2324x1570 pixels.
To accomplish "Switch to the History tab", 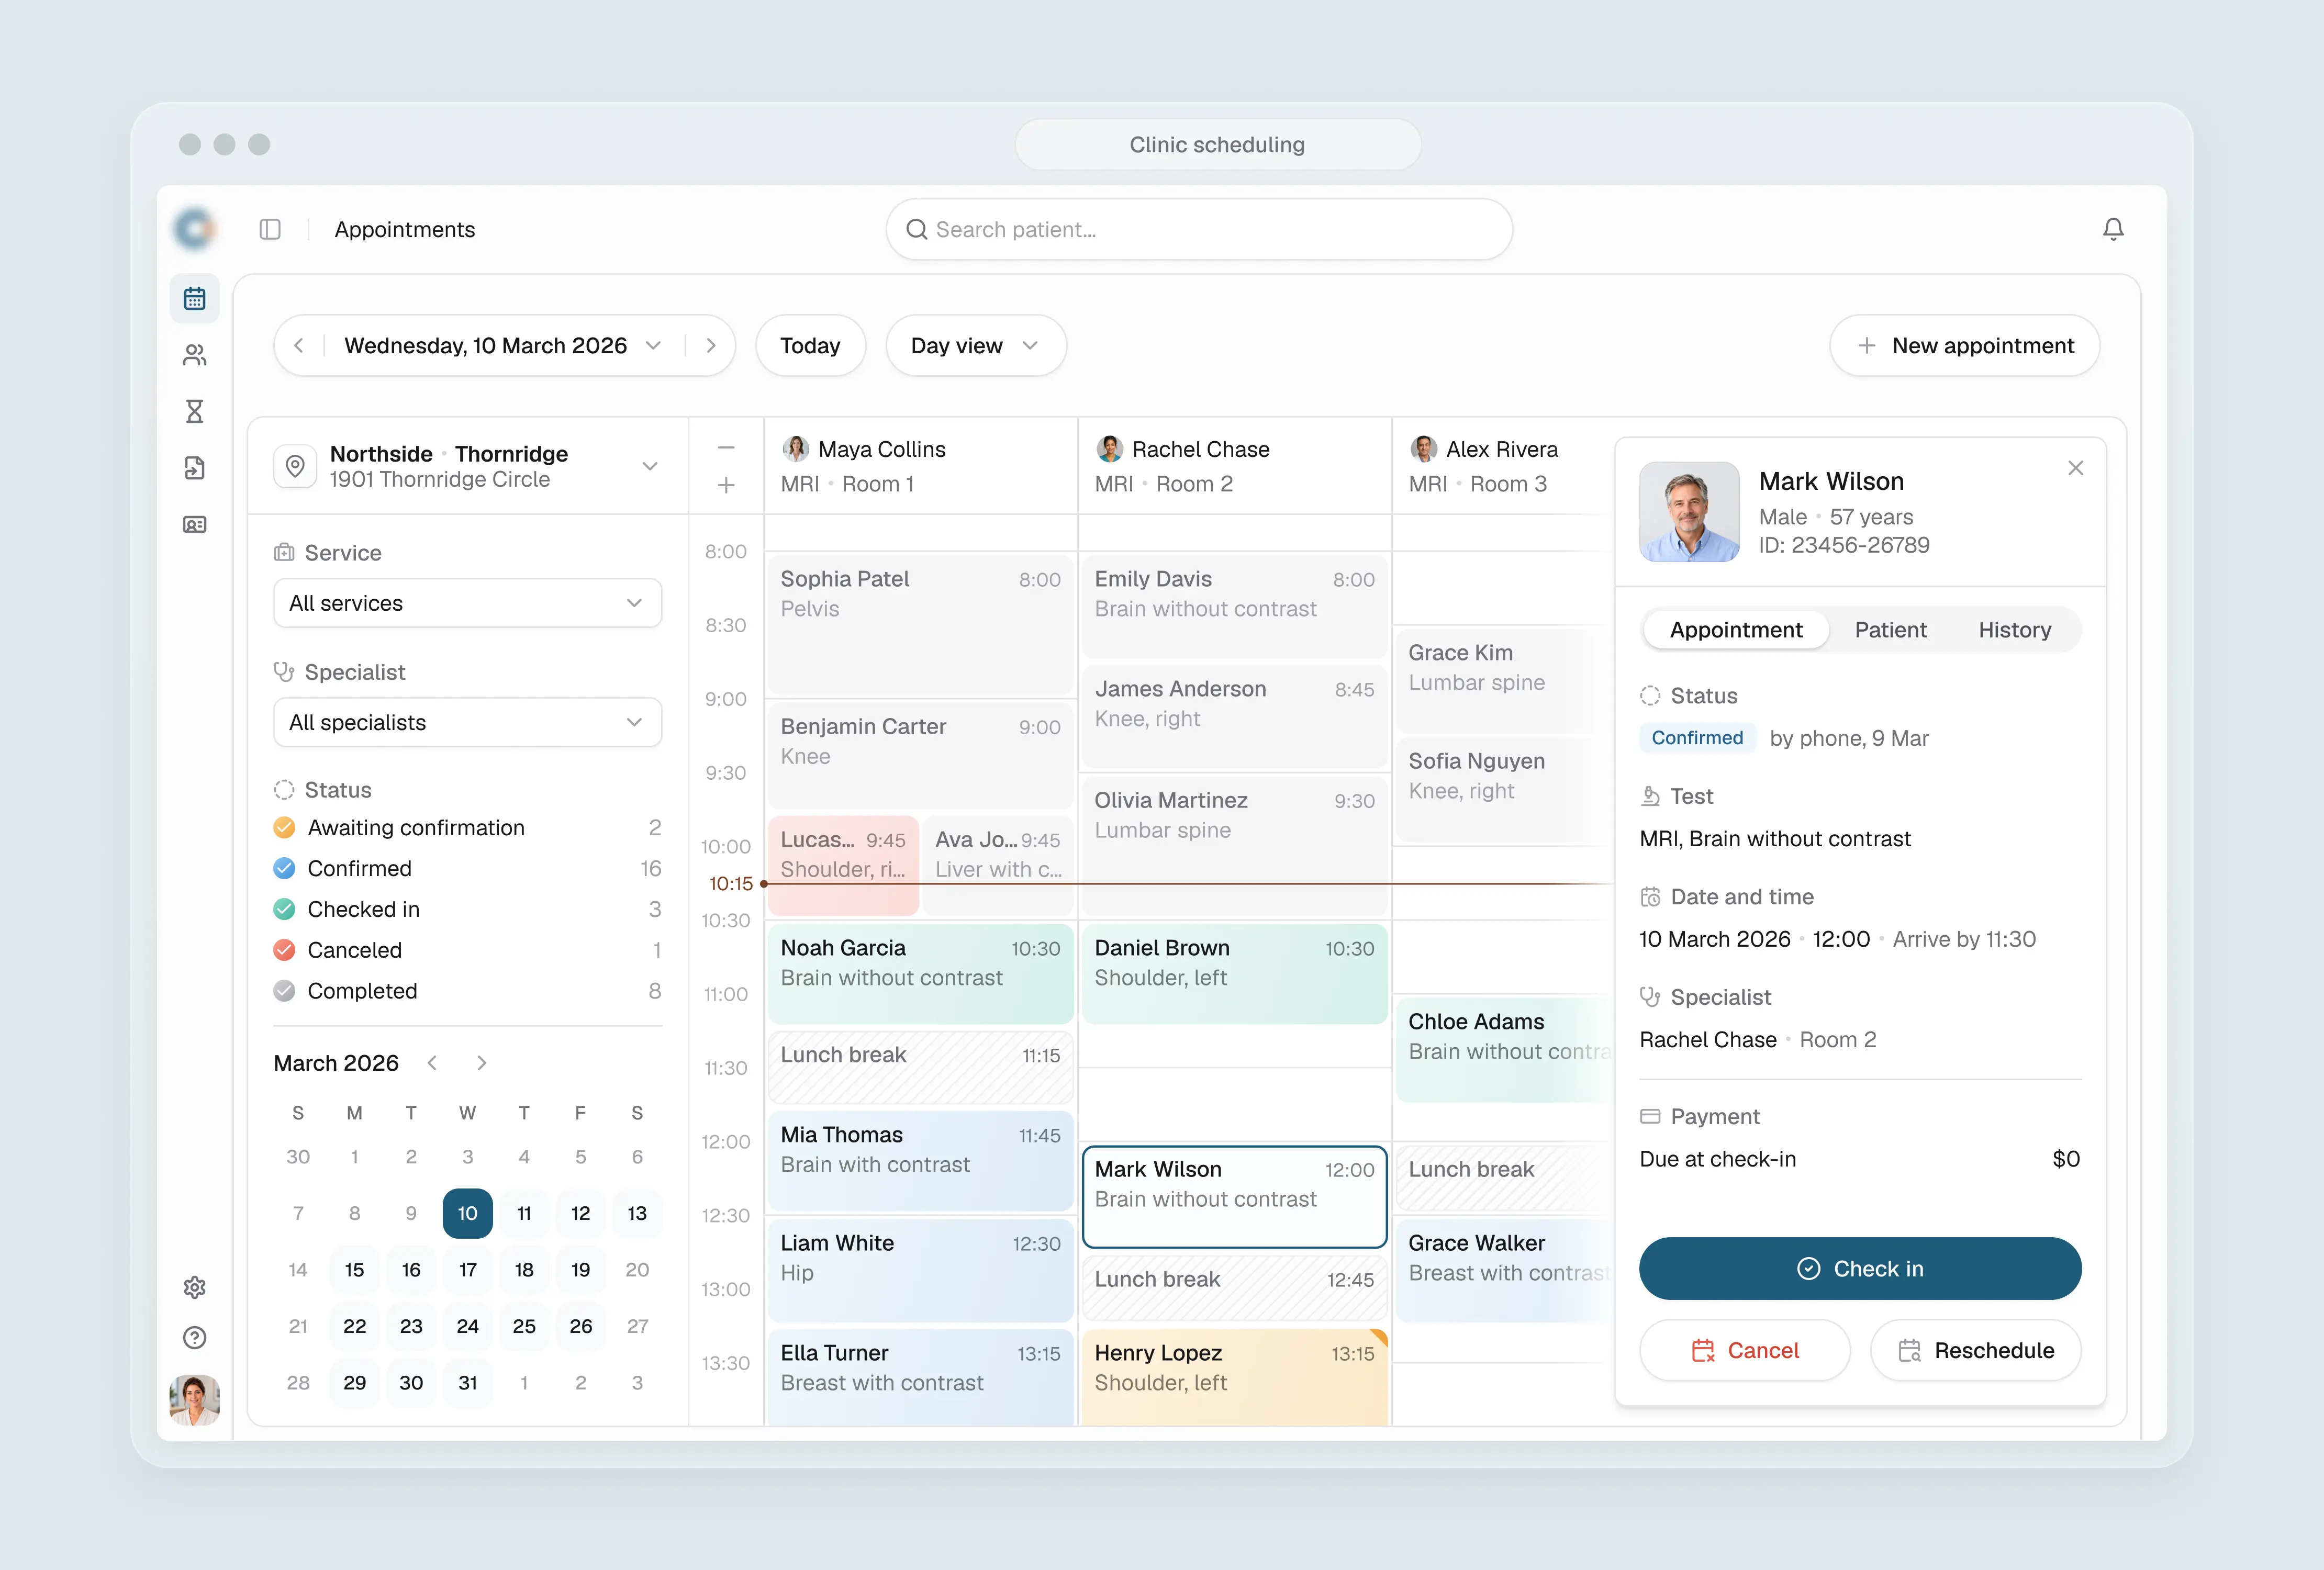I will coord(2014,630).
